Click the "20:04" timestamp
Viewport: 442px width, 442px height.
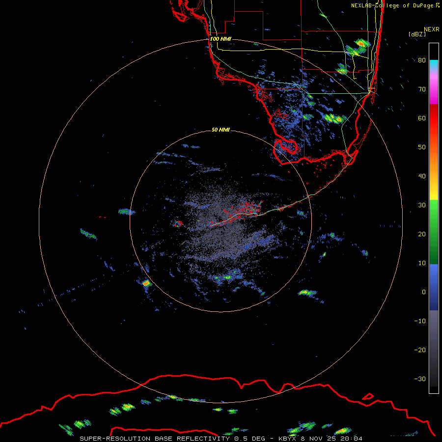click(x=351, y=439)
